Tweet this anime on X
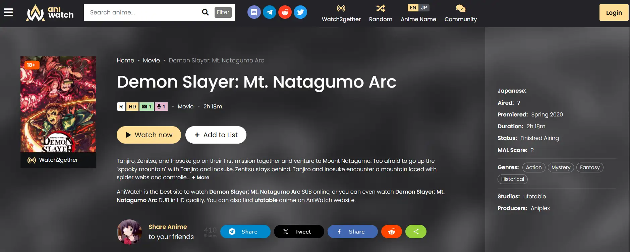The image size is (630, 252). 299,232
